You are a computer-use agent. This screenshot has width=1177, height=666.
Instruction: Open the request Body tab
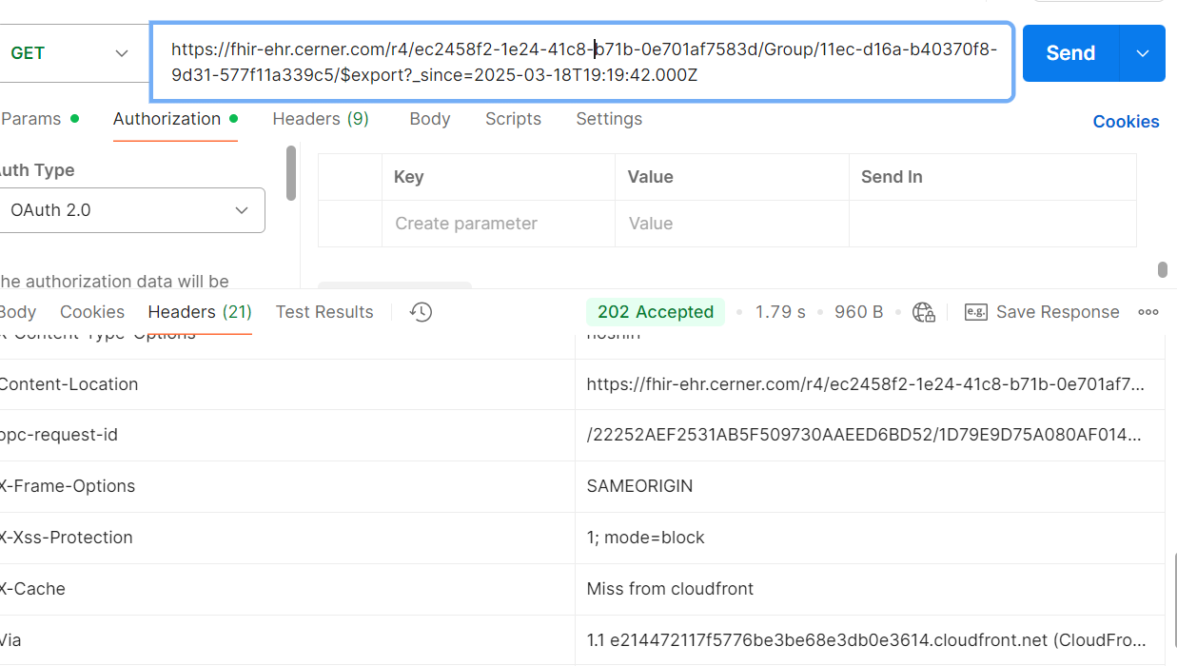429,119
